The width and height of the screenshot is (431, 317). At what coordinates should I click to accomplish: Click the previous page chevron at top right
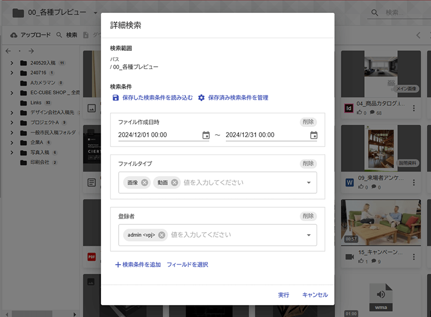[x=418, y=35]
